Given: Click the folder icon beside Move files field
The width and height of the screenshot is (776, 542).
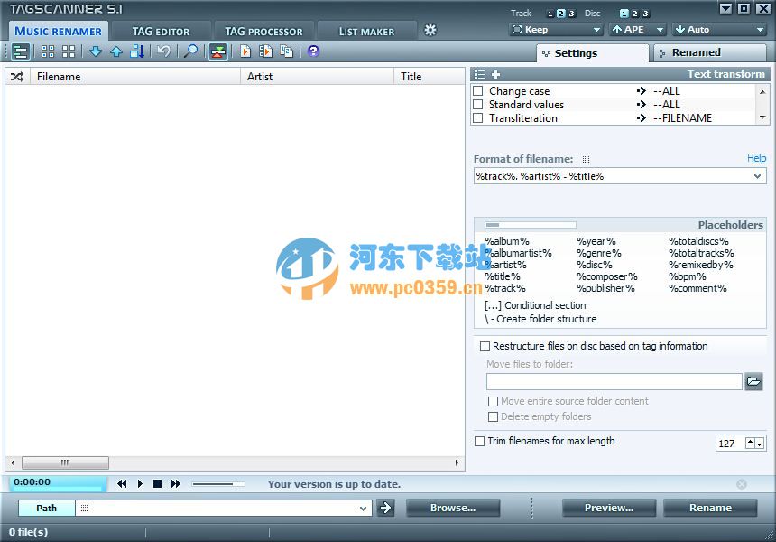Looking at the screenshot, I should point(754,381).
